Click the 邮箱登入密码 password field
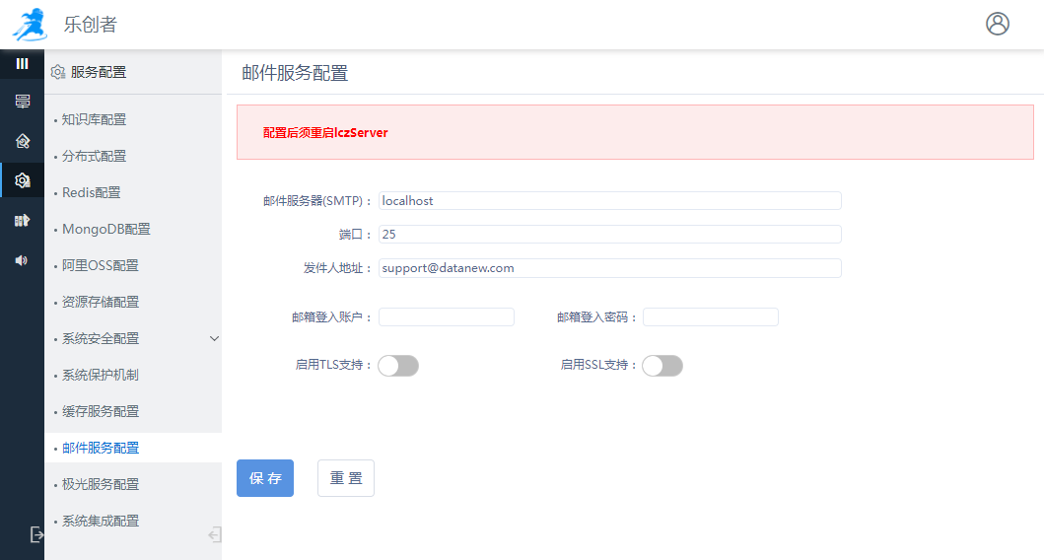 click(x=710, y=316)
